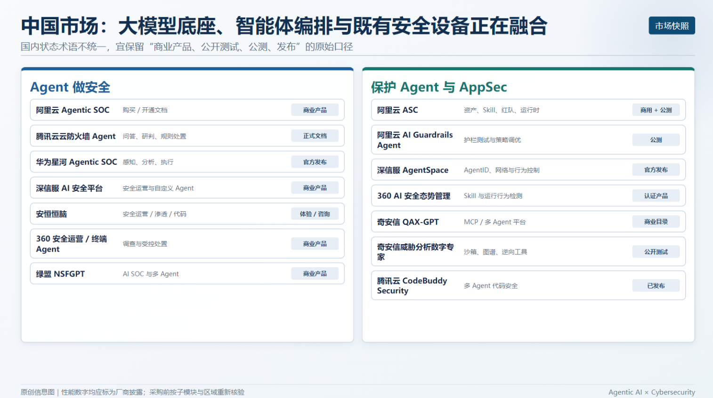Click the Agentic AI × Cybersecurity footer label
This screenshot has width=713, height=398.
pyautogui.click(x=651, y=392)
